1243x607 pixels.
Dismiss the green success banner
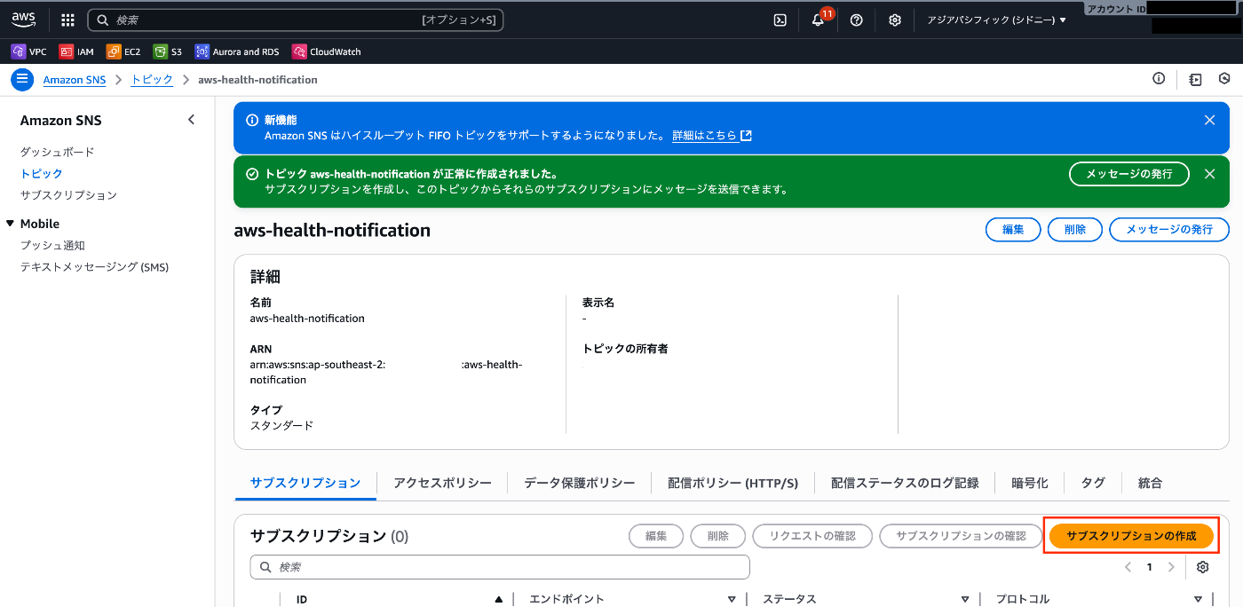pos(1209,174)
